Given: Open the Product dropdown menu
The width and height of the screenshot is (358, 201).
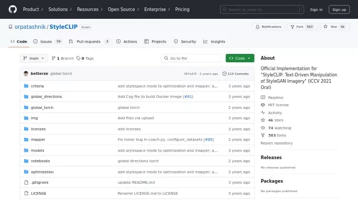Looking at the screenshot, I should (x=33, y=9).
